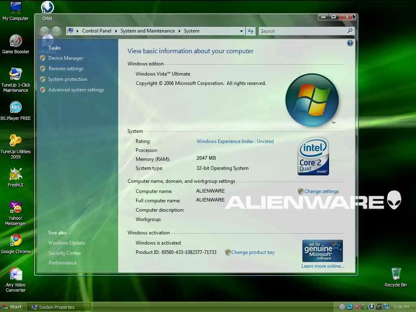
Task: Open Remote settings task
Action: [66, 68]
